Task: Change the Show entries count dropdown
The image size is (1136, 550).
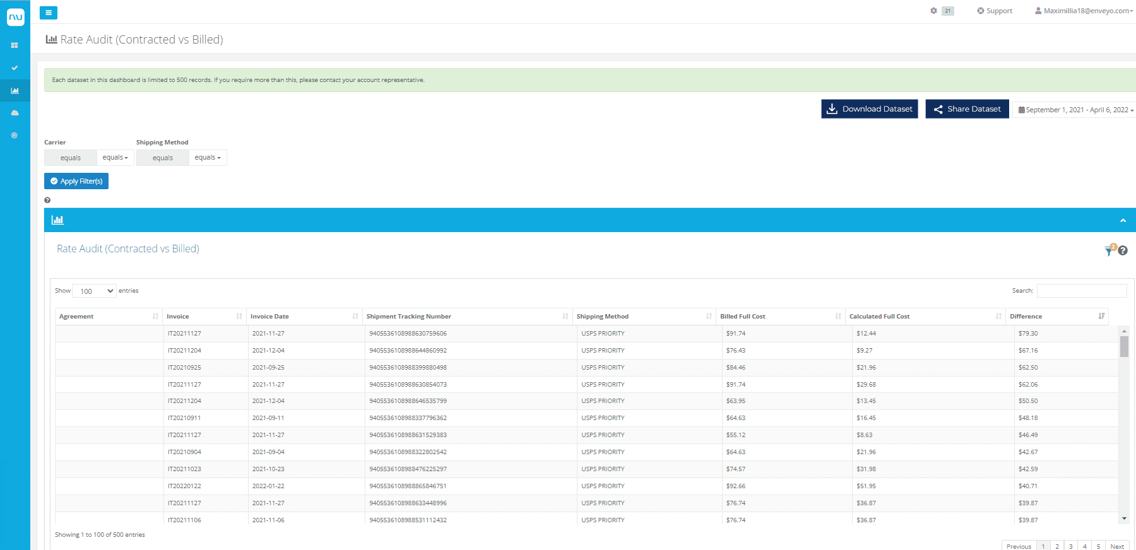Action: pyautogui.click(x=94, y=291)
